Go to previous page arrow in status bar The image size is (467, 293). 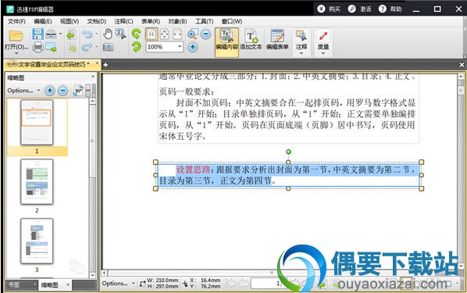tap(243, 283)
